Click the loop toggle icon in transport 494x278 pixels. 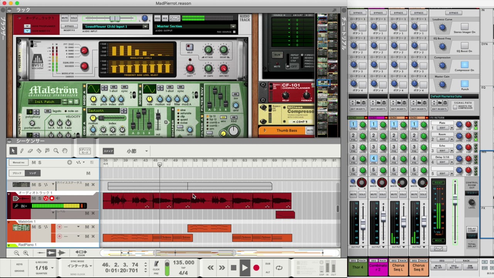point(279,268)
